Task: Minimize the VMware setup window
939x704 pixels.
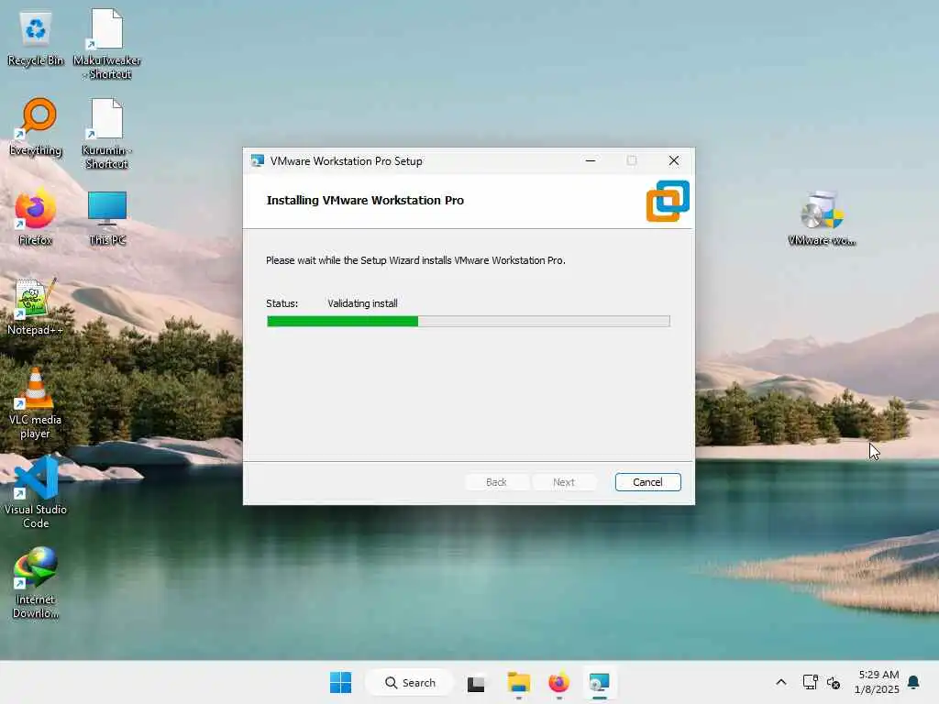Action: (x=591, y=161)
